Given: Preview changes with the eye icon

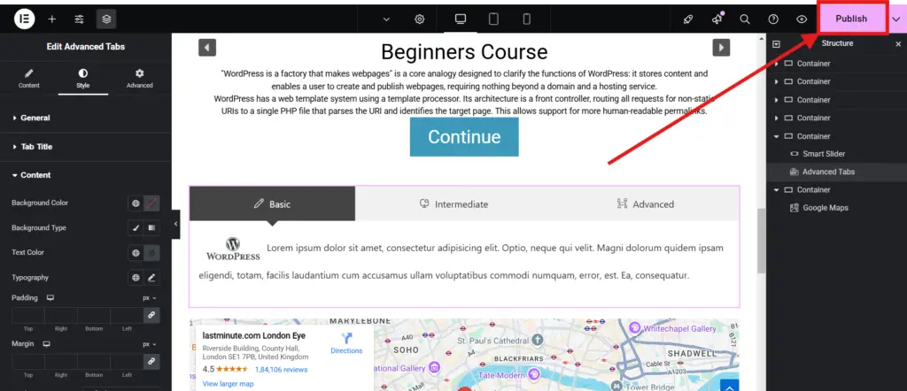Looking at the screenshot, I should (x=801, y=19).
